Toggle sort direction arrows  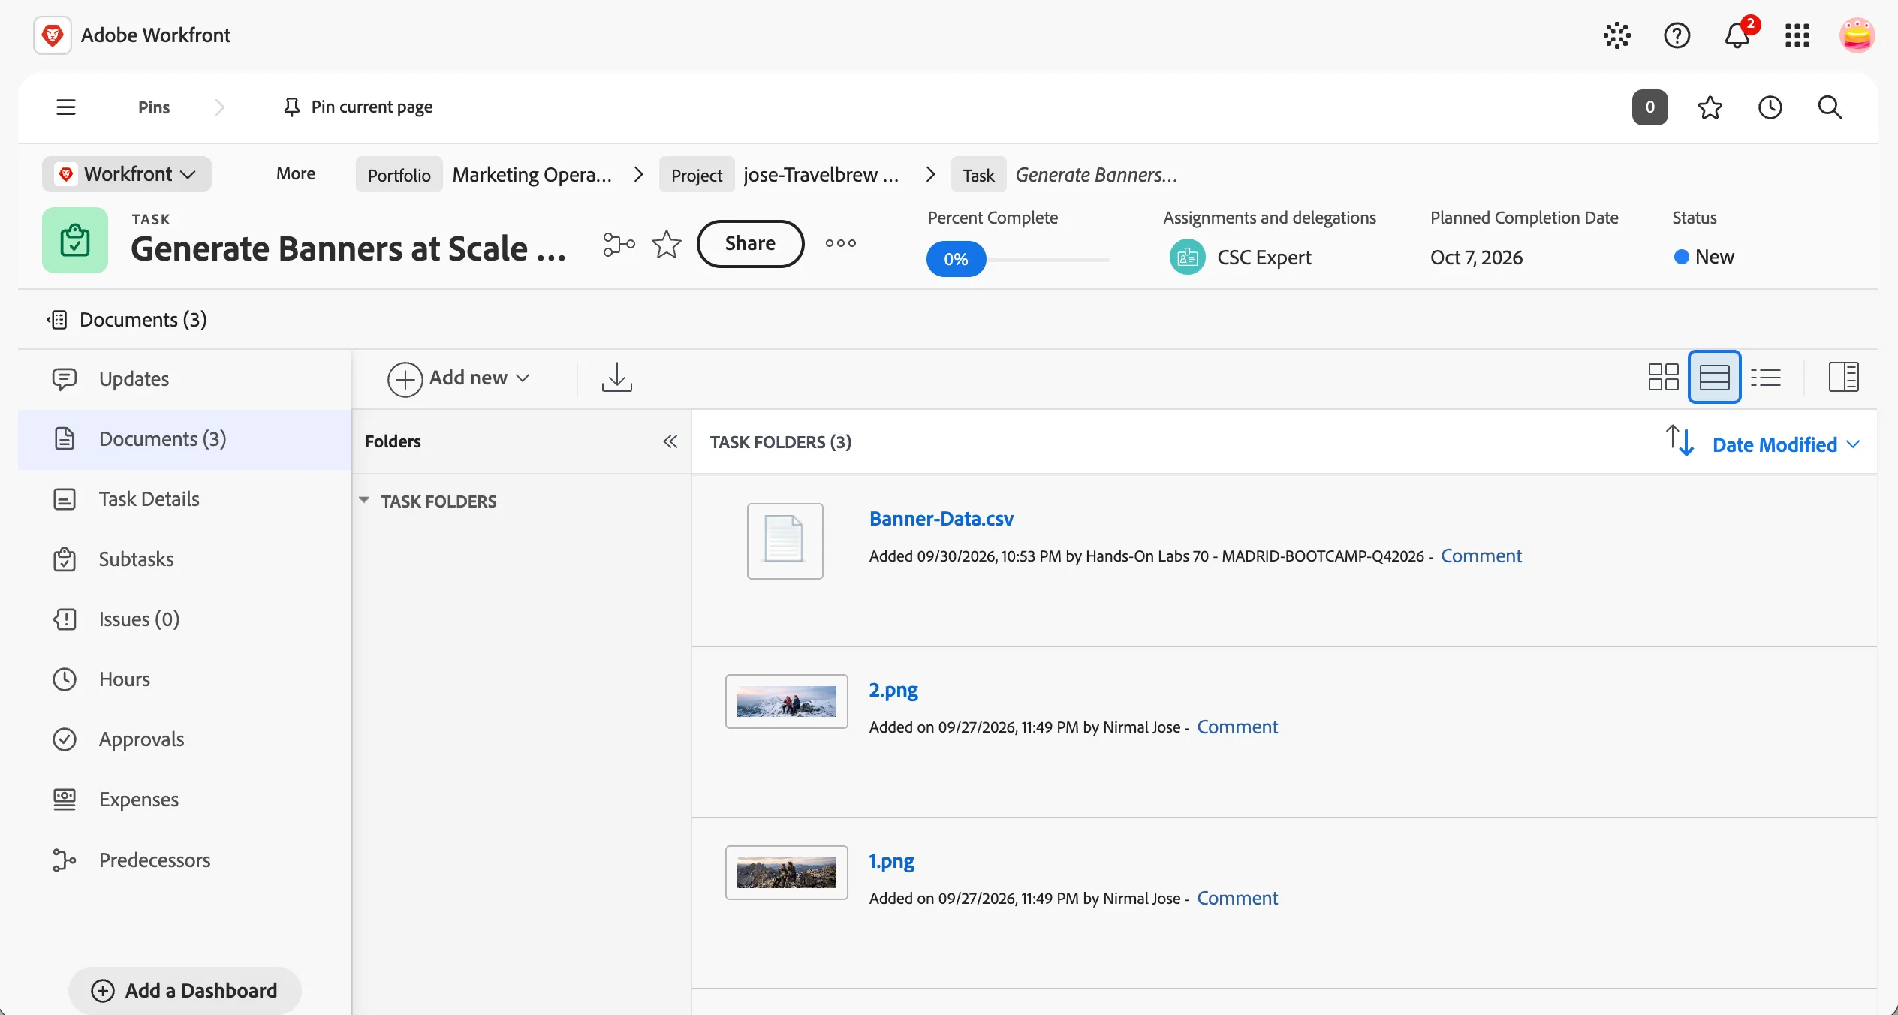click(x=1680, y=441)
